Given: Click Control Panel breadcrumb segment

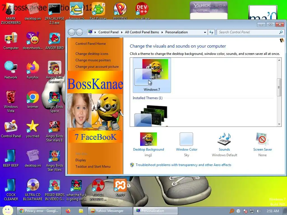Looking at the screenshot, I should (x=108, y=32).
